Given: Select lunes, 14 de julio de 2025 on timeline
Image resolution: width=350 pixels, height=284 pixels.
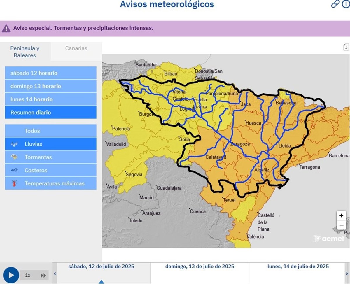Looking at the screenshot, I should (298, 267).
